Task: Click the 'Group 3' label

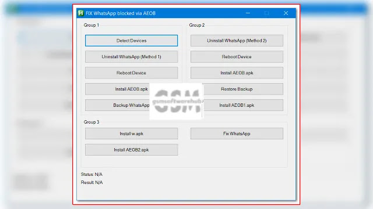Action: coord(92,122)
